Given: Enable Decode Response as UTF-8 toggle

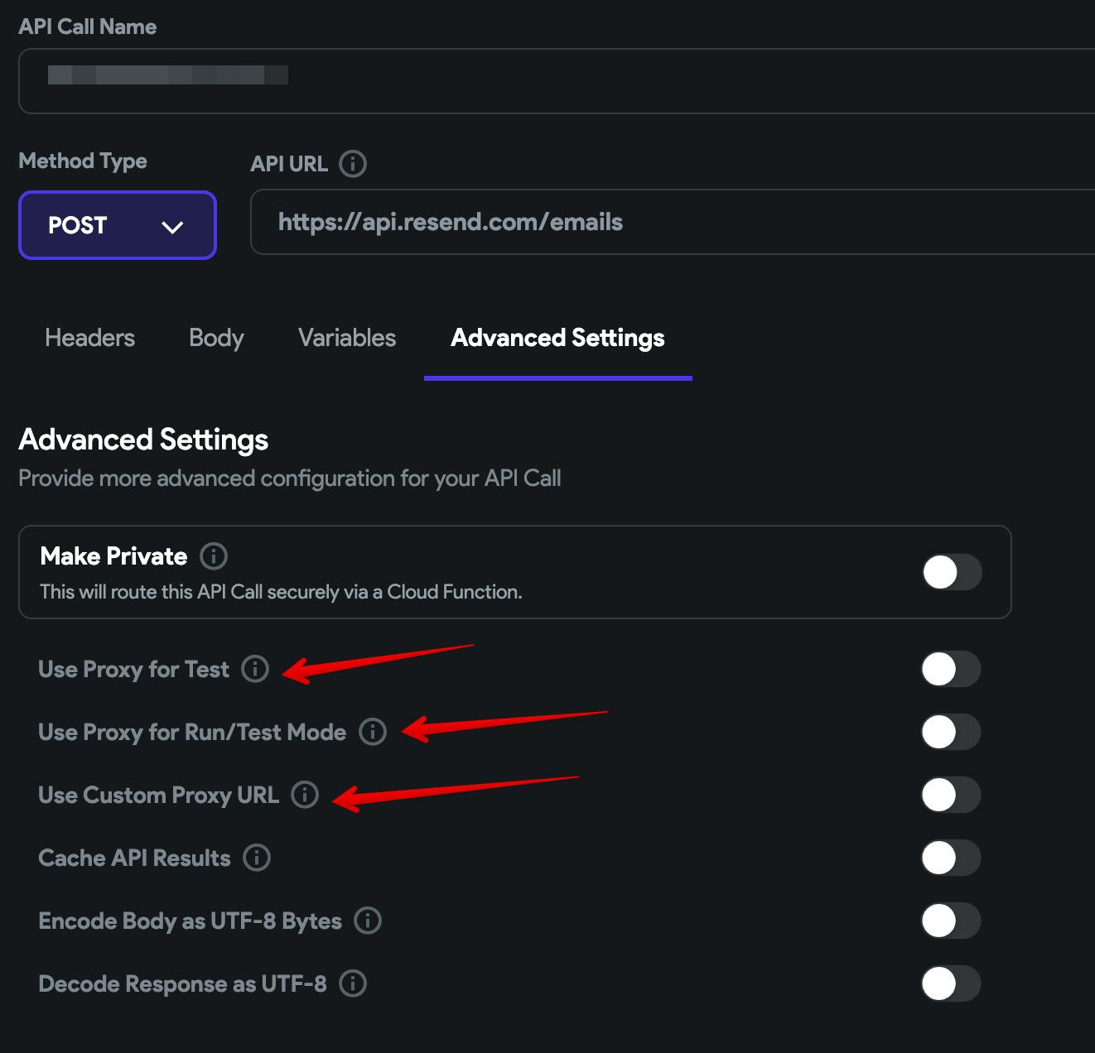Looking at the screenshot, I should (x=951, y=983).
